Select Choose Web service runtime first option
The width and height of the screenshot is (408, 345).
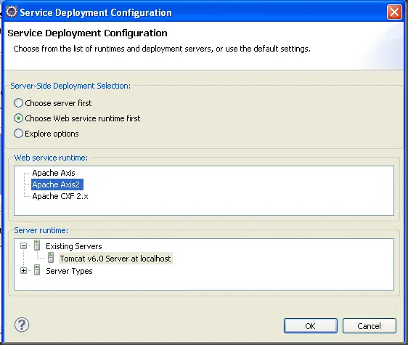[x=18, y=118]
